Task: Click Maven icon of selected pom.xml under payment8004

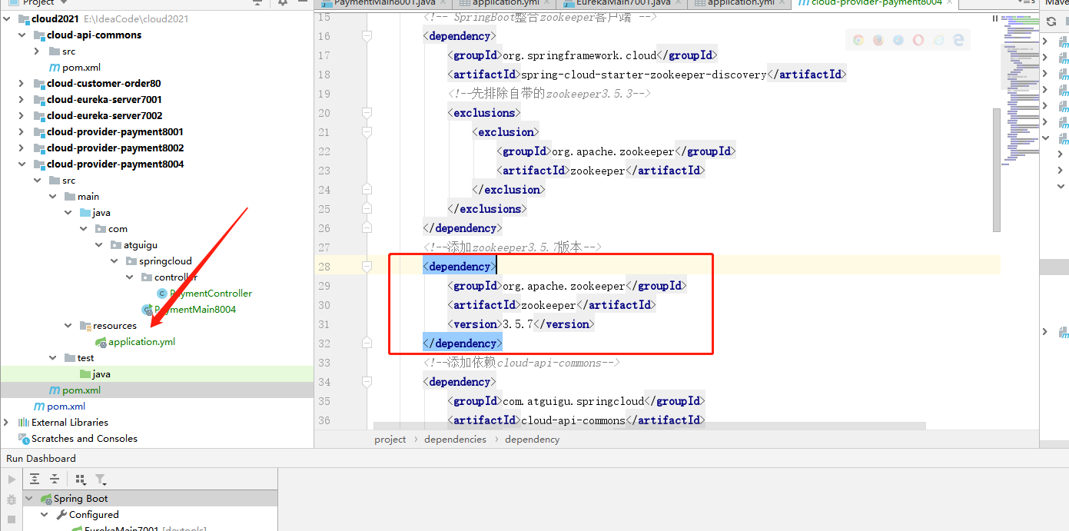Action: point(55,390)
